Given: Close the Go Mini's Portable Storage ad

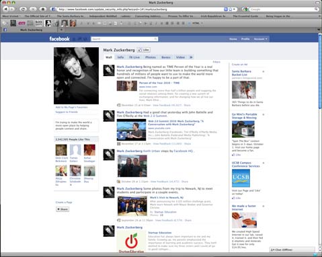Looking at the screenshot, I should (x=264, y=114).
